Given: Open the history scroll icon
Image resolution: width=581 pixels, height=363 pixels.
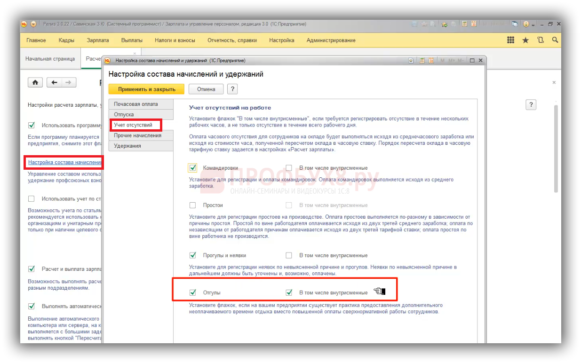Looking at the screenshot, I should [x=540, y=40].
